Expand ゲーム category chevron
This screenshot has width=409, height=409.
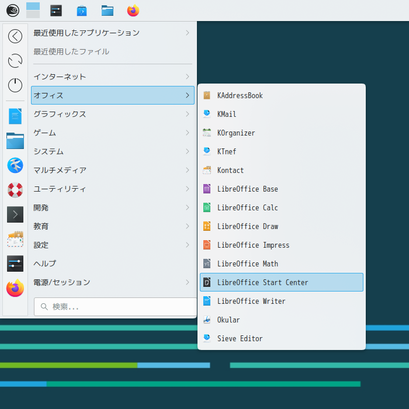(x=188, y=133)
